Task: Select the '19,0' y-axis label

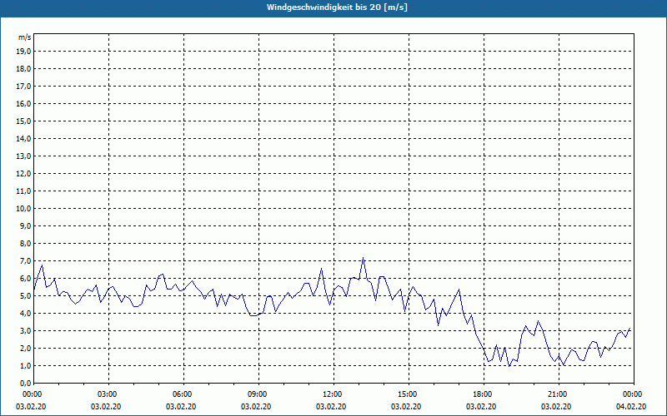Action: click(x=23, y=52)
